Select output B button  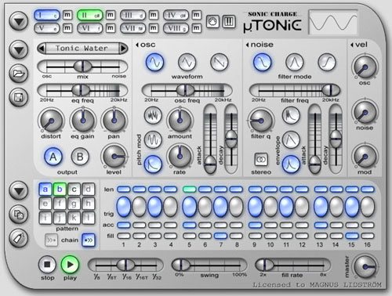tap(80, 157)
